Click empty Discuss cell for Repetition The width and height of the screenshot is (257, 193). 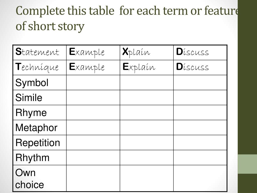point(200,143)
